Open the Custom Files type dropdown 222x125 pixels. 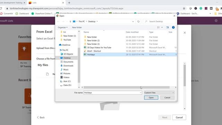pyautogui.click(x=159, y=93)
